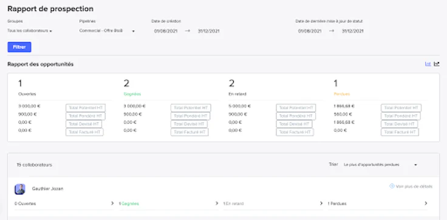The width and height of the screenshot is (447, 220).
Task: Expand the Tous les collaborateurs group dropdown
Action: 30,31
